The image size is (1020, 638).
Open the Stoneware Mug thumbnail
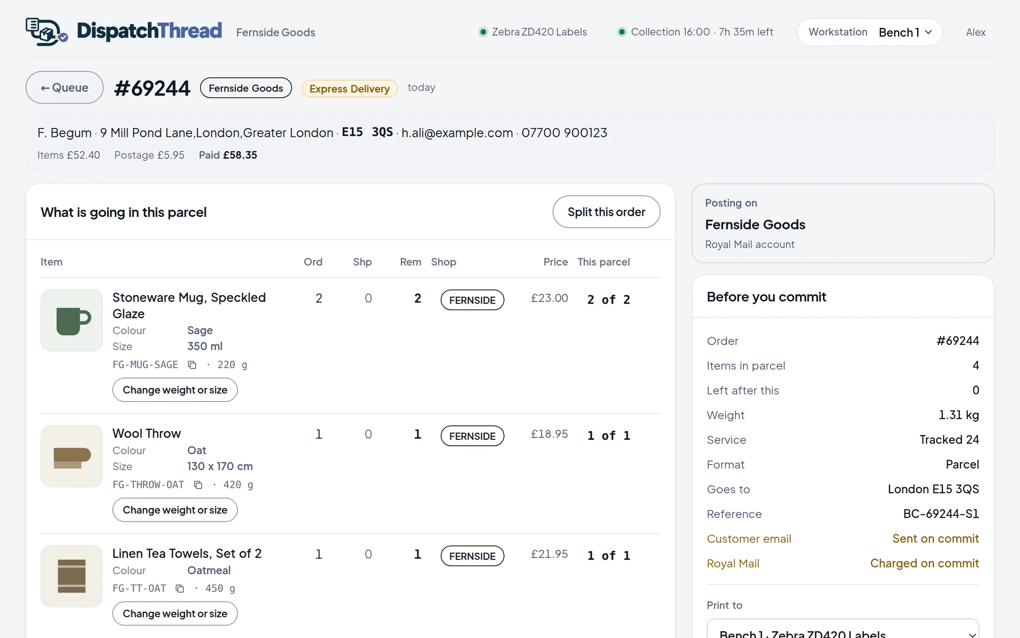(x=71, y=320)
